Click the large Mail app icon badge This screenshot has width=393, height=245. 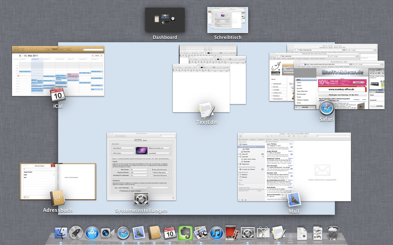(x=294, y=200)
